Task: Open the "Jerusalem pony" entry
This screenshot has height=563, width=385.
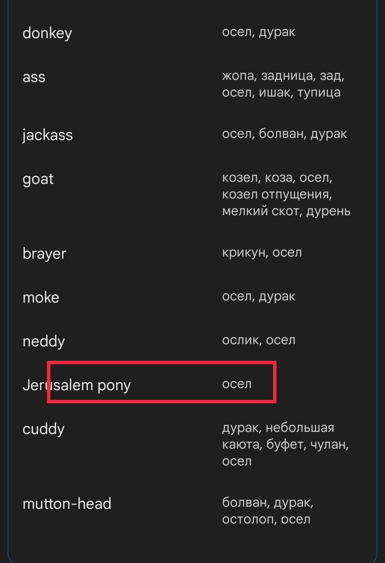Action: coord(77,385)
